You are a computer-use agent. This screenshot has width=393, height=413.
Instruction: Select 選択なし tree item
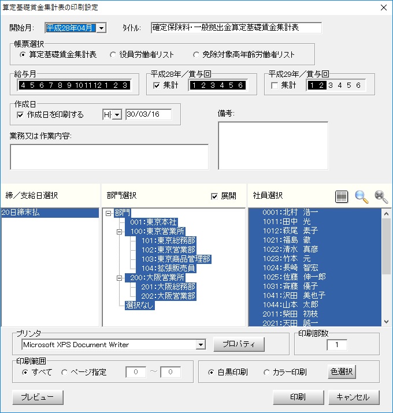[x=139, y=305]
